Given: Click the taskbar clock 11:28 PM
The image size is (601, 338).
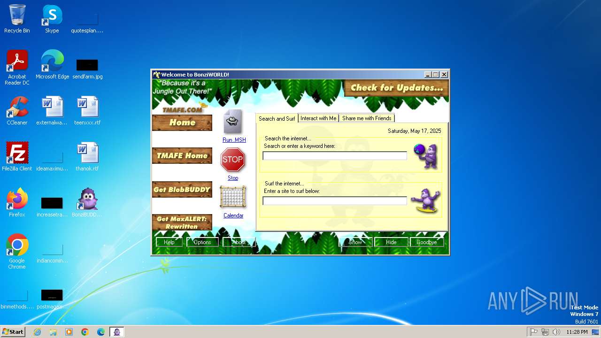Looking at the screenshot, I should (x=577, y=332).
